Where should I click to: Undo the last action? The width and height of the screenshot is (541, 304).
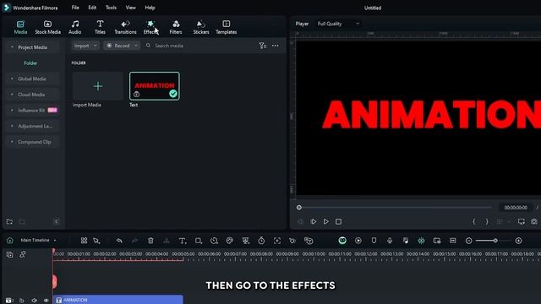119,241
